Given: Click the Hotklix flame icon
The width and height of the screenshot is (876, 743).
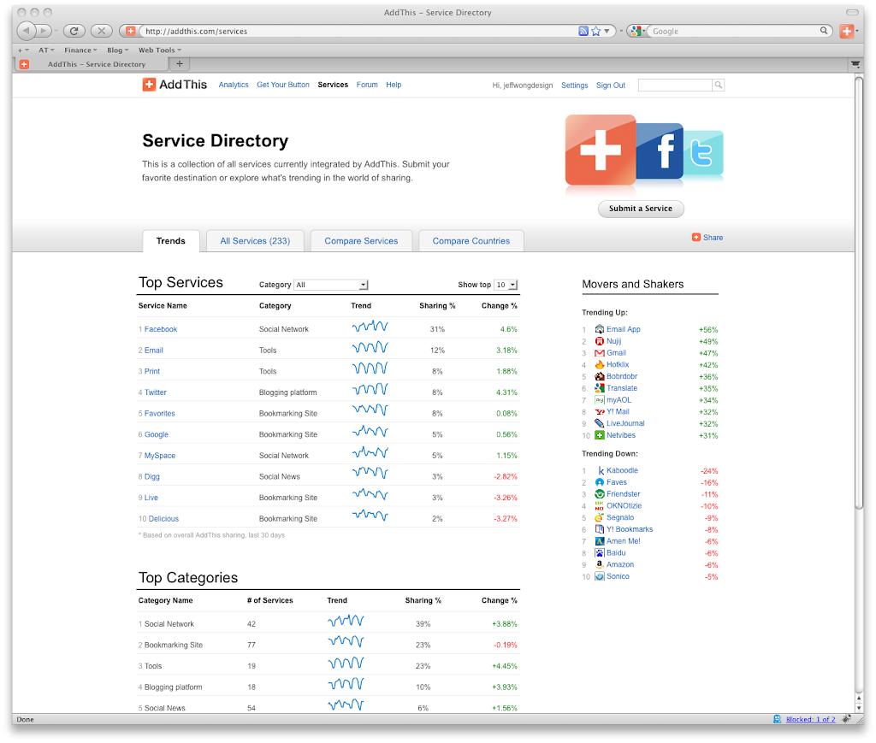Looking at the screenshot, I should tap(600, 364).
